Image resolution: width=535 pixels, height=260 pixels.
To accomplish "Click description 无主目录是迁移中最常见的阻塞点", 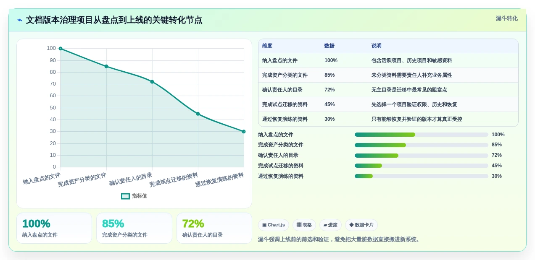I will point(409,90).
